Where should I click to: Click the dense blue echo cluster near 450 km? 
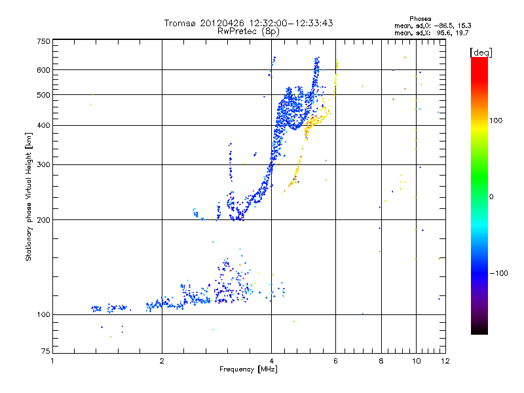pyautogui.click(x=290, y=109)
